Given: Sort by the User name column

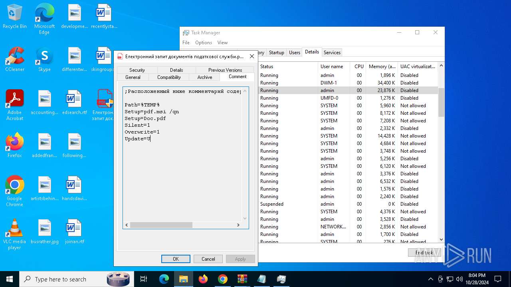Looking at the screenshot, I should coord(334,67).
